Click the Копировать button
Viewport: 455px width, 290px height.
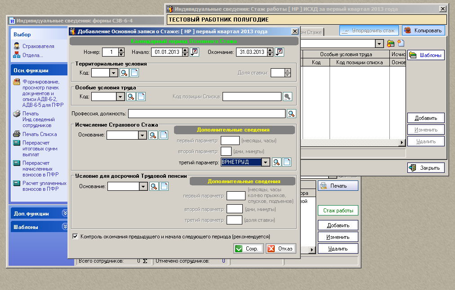(423, 31)
